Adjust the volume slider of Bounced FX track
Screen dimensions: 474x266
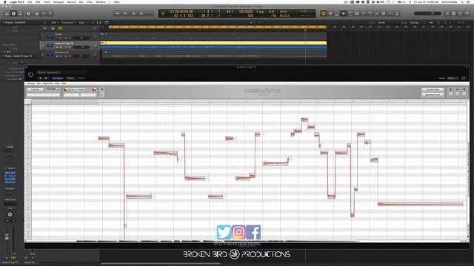click(81, 56)
